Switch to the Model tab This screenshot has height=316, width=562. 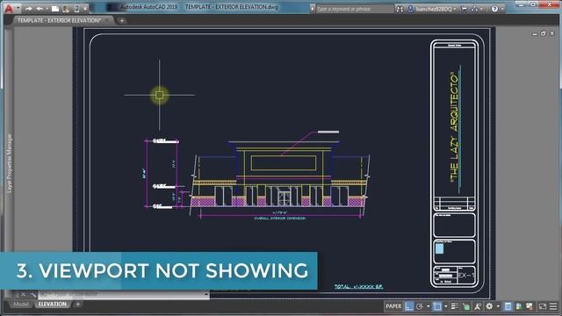point(21,305)
